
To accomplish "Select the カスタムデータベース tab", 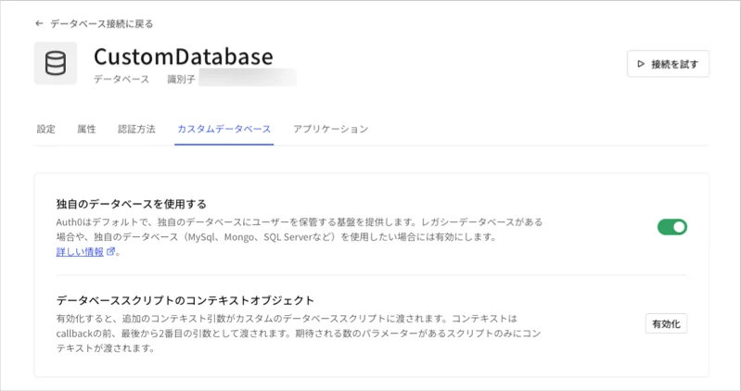I will [x=224, y=129].
